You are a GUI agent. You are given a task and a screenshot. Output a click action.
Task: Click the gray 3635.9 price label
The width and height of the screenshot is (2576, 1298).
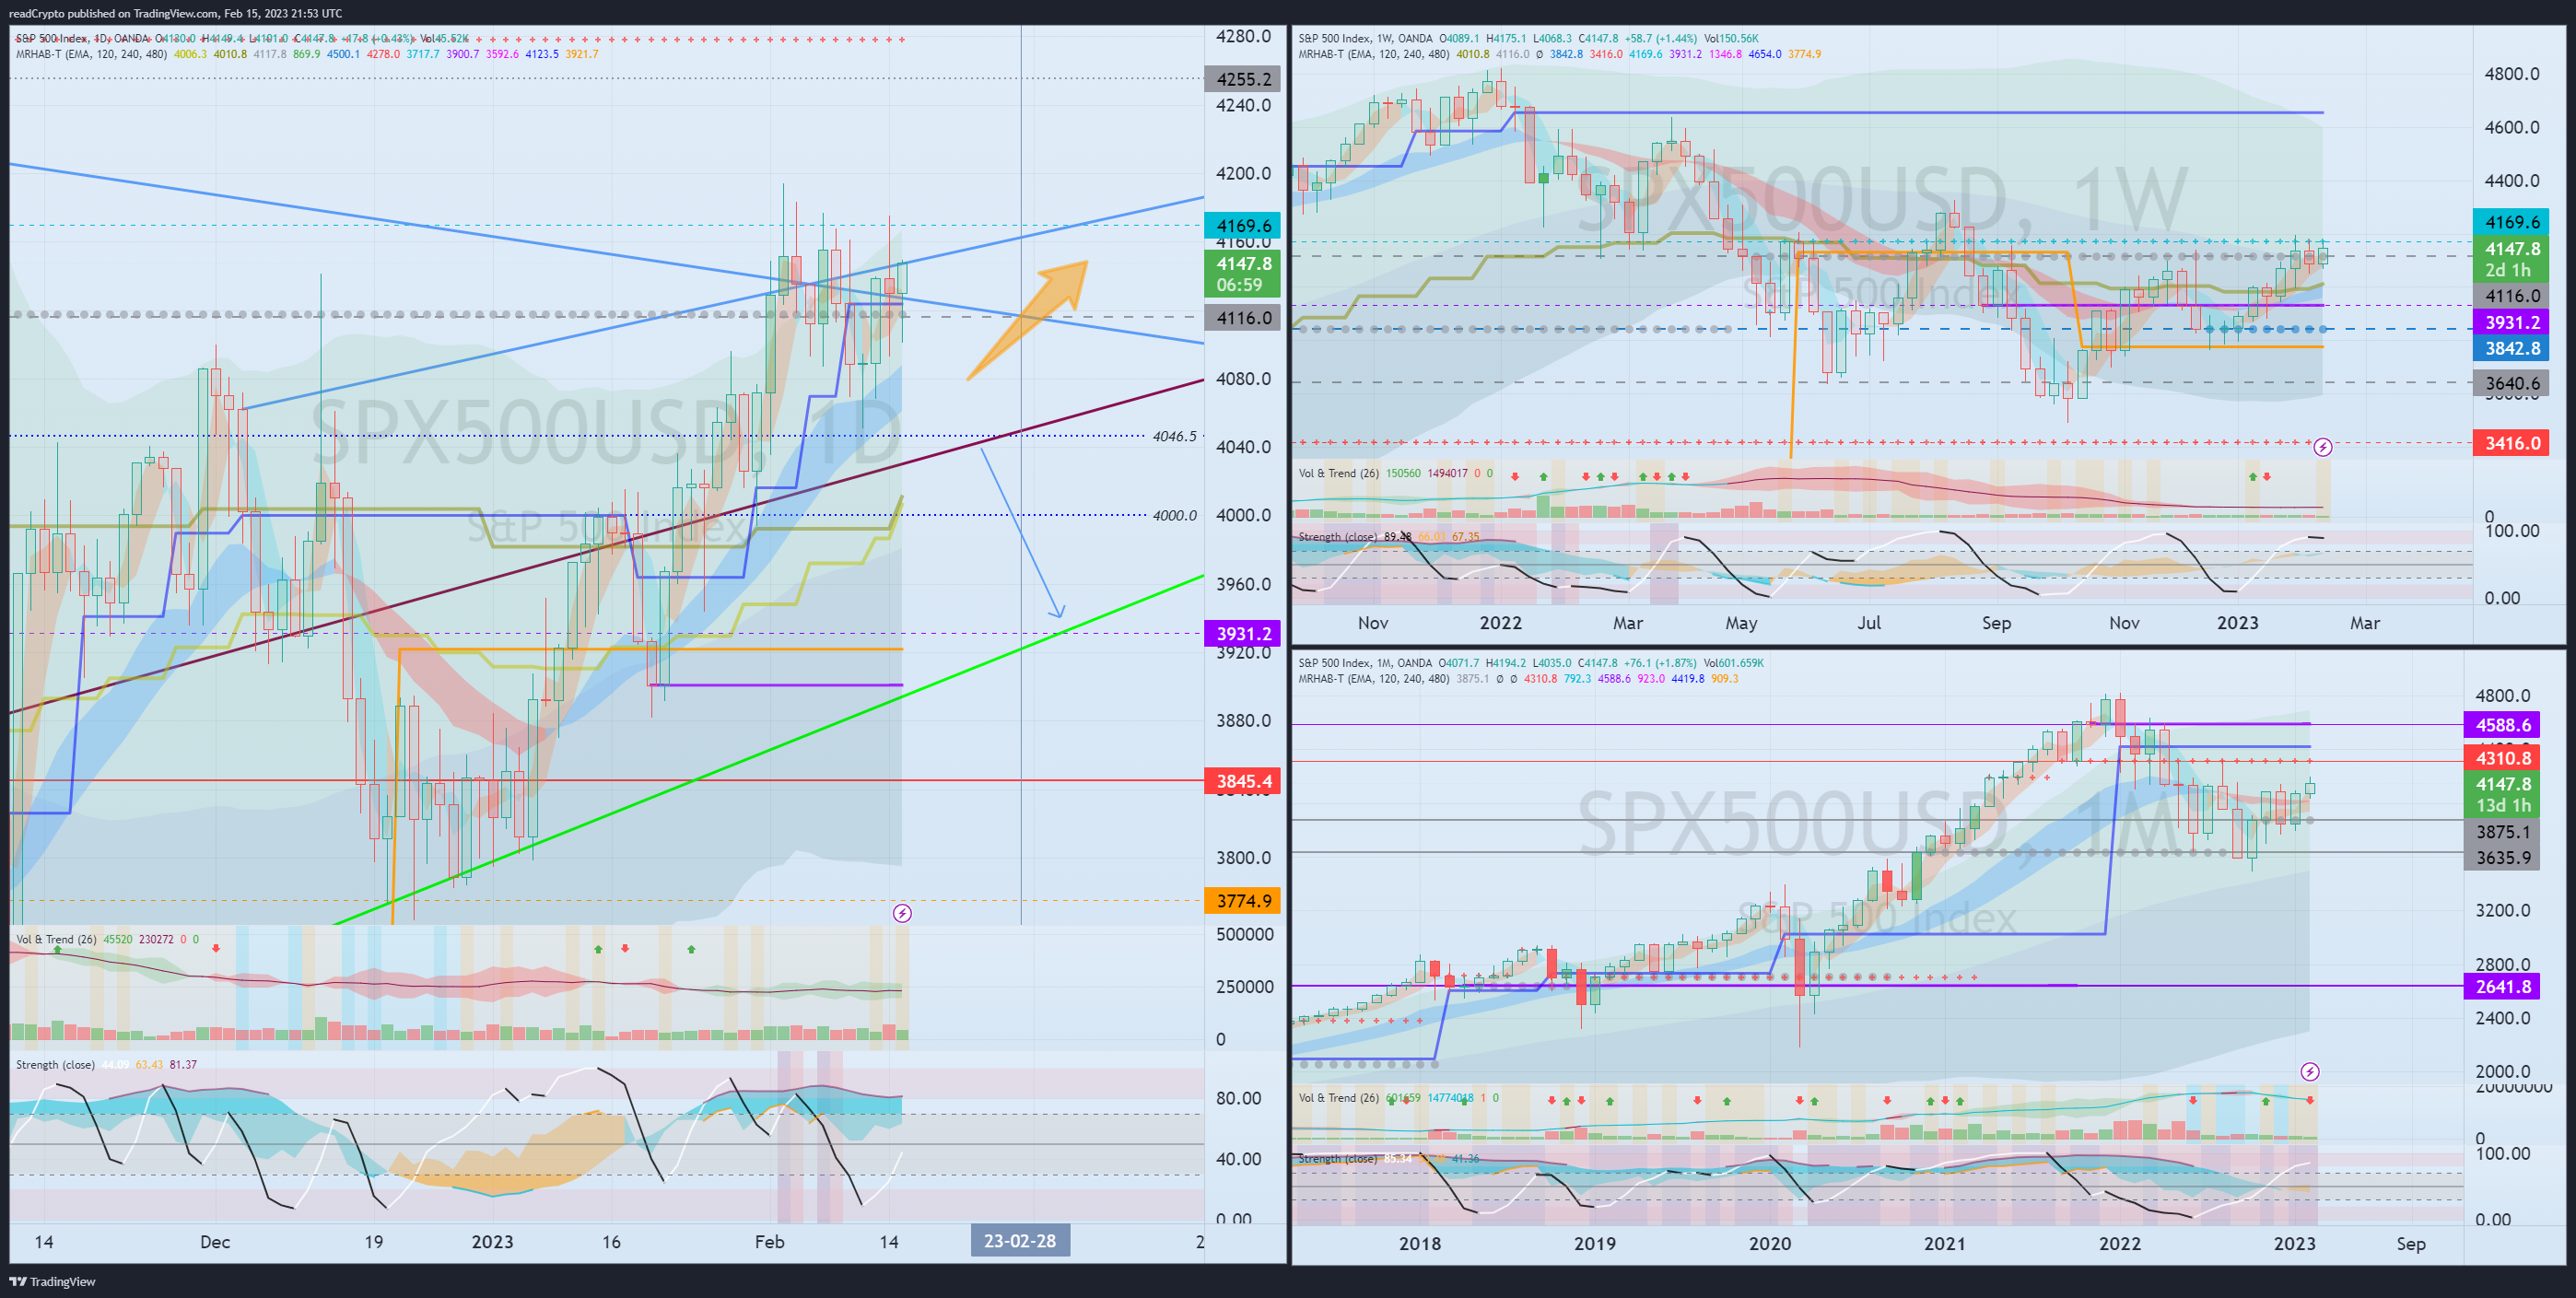click(x=2502, y=858)
